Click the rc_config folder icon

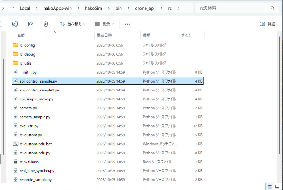click(x=15, y=45)
